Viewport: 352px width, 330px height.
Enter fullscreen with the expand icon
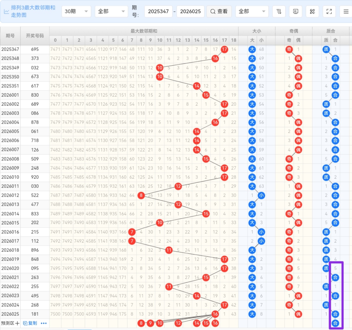click(329, 11)
